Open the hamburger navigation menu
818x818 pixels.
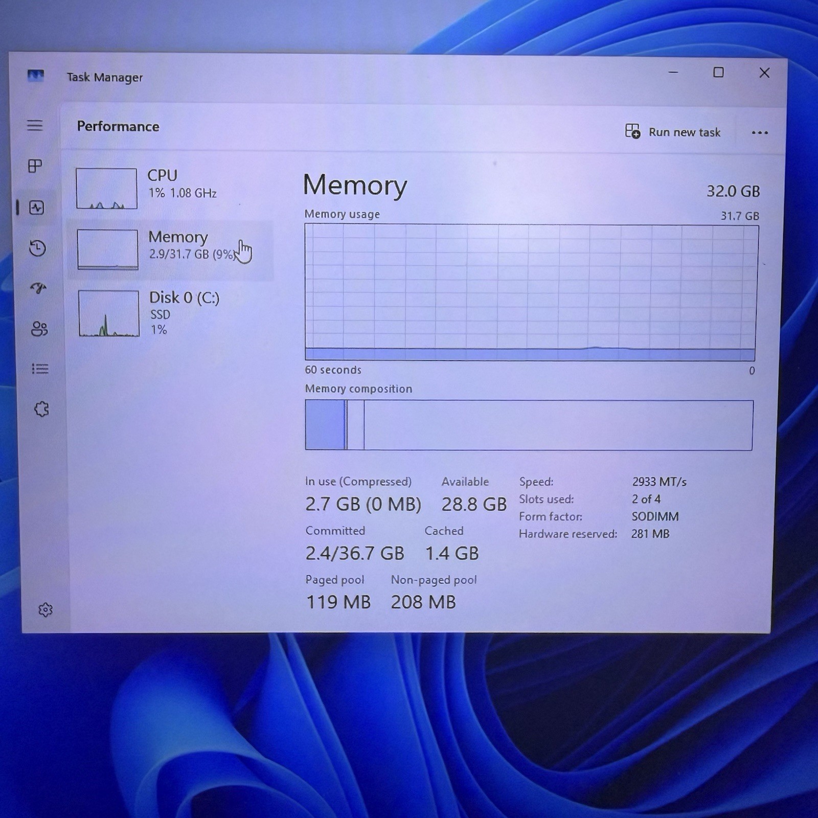point(35,125)
